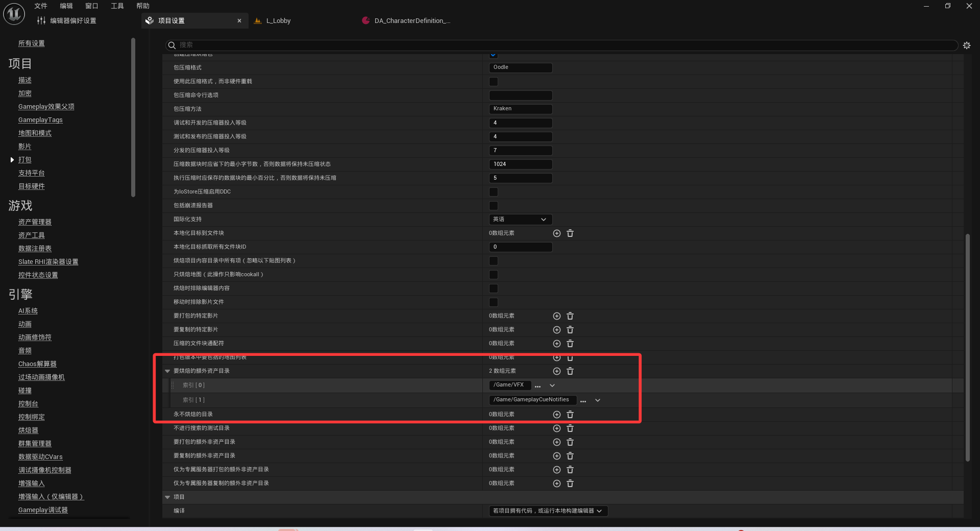This screenshot has width=980, height=531.
Task: Browse path for /Game/VFX with ellipsis button
Action: pos(537,385)
